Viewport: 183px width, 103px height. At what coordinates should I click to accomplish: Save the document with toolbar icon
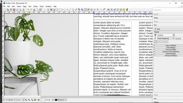tap(11, 9)
